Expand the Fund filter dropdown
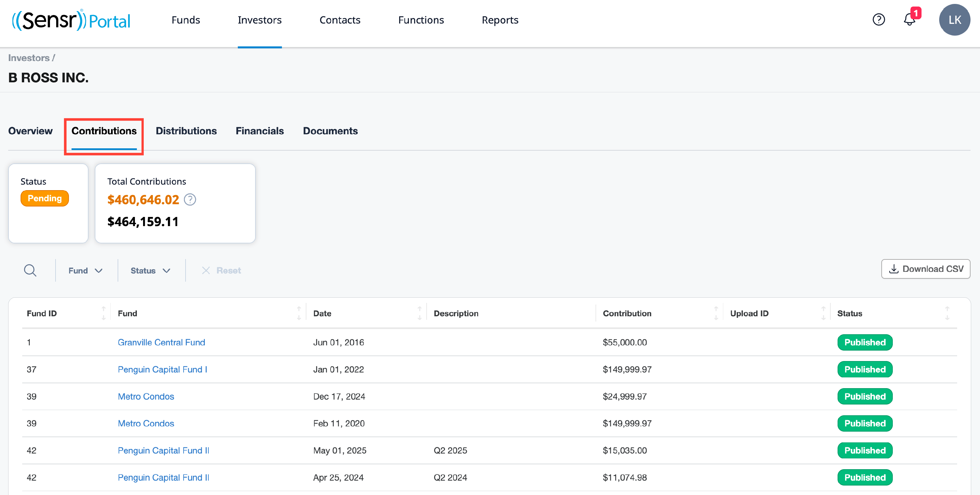The image size is (980, 495). [86, 271]
